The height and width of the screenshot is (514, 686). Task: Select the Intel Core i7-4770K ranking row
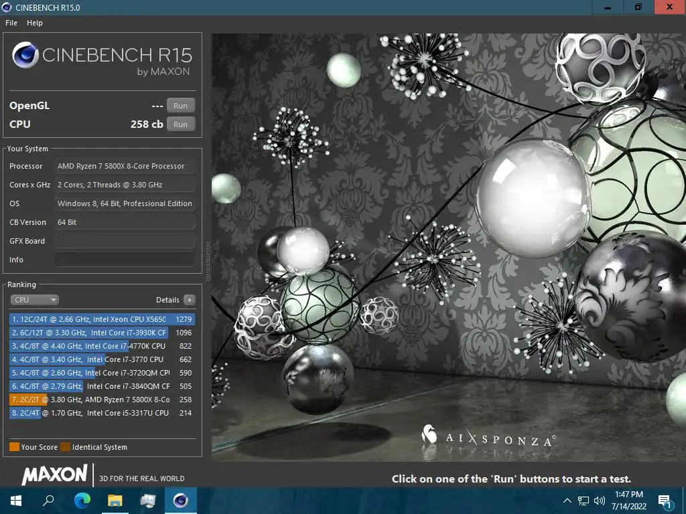click(102, 346)
